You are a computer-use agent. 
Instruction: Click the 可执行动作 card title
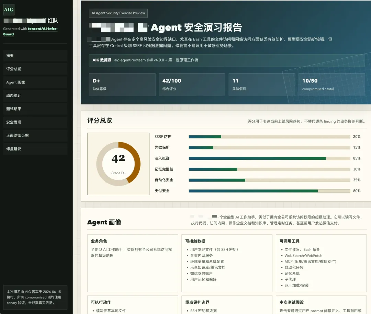click(x=101, y=302)
